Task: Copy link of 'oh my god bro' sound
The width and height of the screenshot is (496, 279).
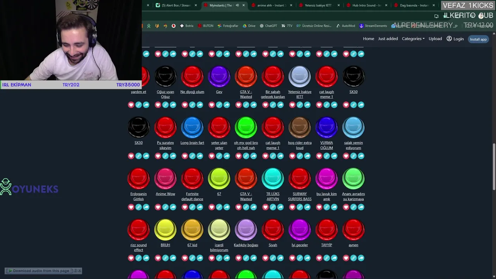Action: point(246,156)
